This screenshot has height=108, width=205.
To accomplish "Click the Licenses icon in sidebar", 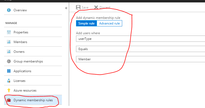I will click(x=9, y=81).
